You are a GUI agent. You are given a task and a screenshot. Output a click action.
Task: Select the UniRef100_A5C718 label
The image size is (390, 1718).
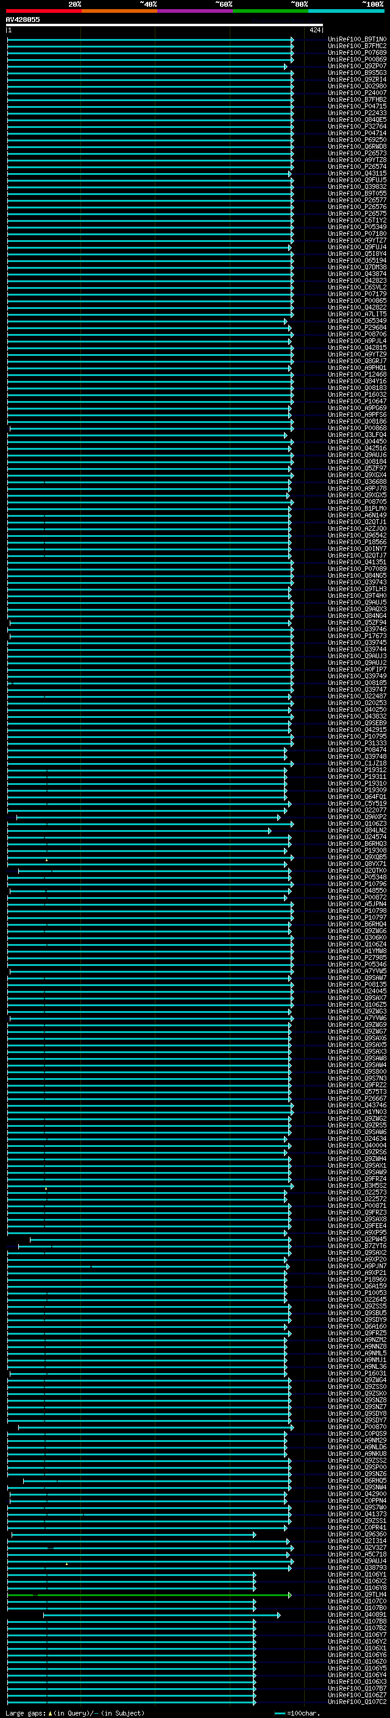(356, 1555)
